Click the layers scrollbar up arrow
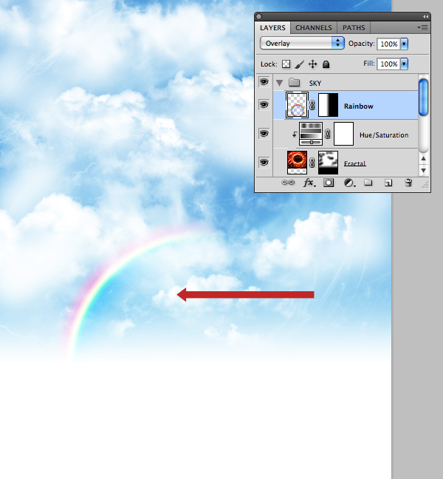 (423, 158)
